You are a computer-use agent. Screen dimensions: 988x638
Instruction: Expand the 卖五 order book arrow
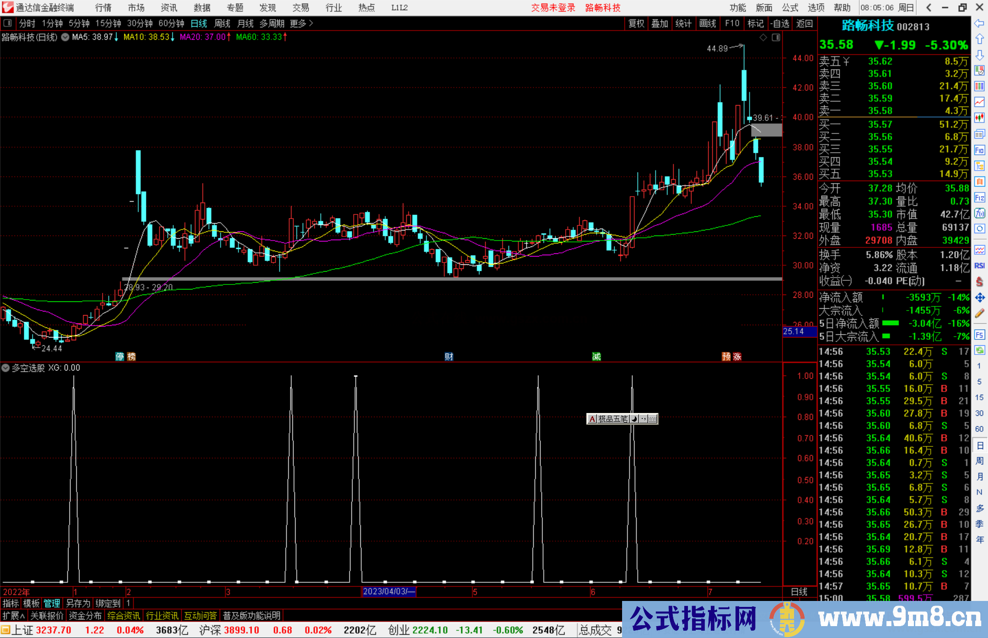coord(846,61)
